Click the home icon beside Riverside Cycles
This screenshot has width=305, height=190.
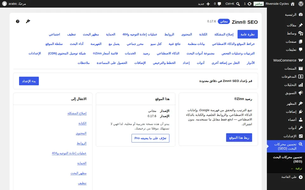pos(293,4)
